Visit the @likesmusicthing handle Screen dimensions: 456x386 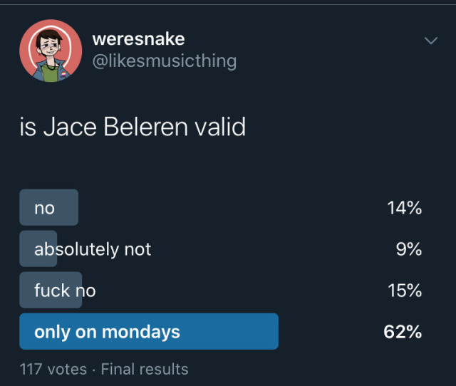(165, 61)
